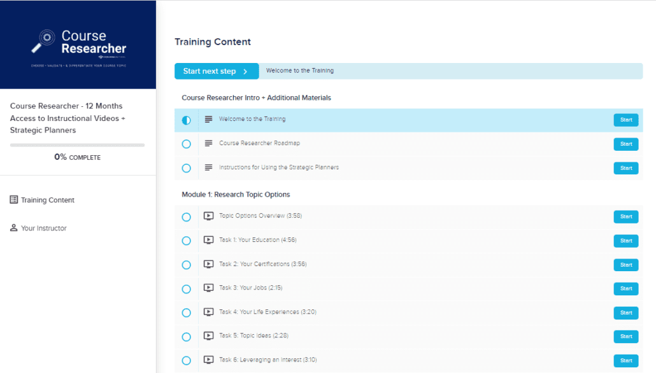Image resolution: width=656 pixels, height=373 pixels.
Task: Open Task 6: Leveraging an Interest (3:10) title
Action: pyautogui.click(x=267, y=360)
